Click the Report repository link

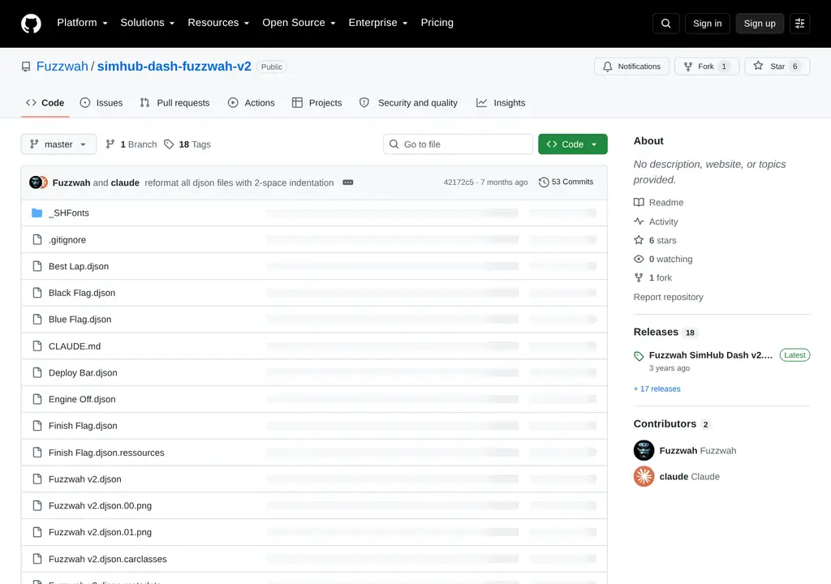(x=669, y=297)
